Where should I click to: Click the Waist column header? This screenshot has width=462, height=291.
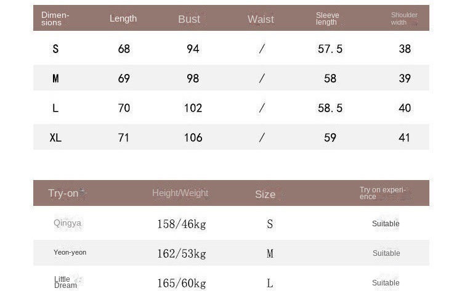pos(261,19)
